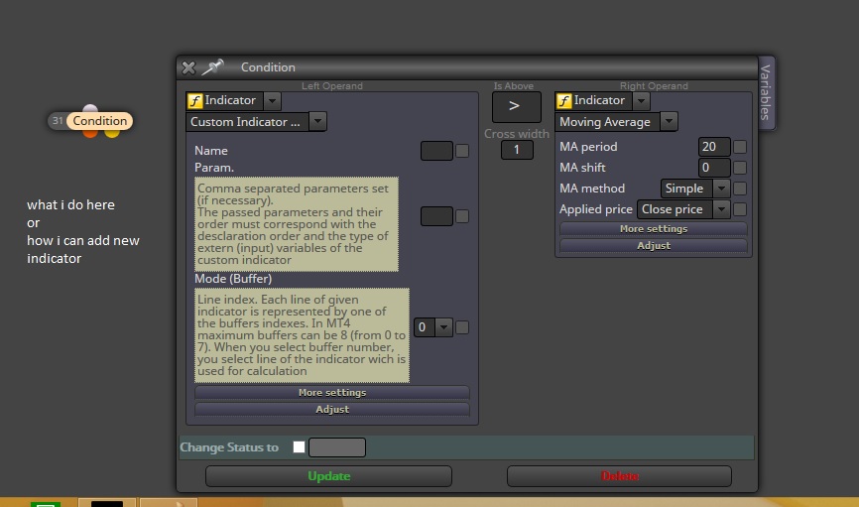Open Moving Average indicator dropdown
Viewport: 859px width, 507px height.
pyautogui.click(x=669, y=122)
